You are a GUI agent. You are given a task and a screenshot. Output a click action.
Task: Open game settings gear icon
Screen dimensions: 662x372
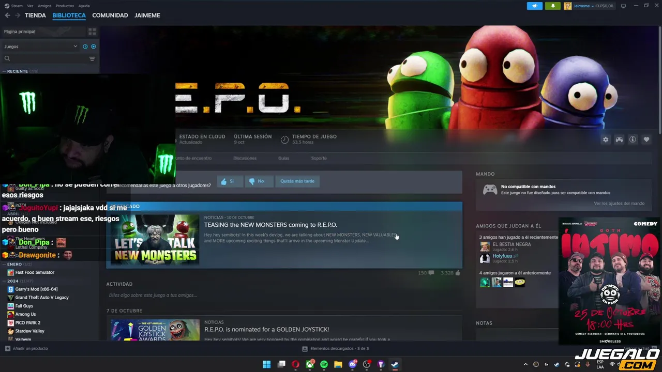coord(606,139)
